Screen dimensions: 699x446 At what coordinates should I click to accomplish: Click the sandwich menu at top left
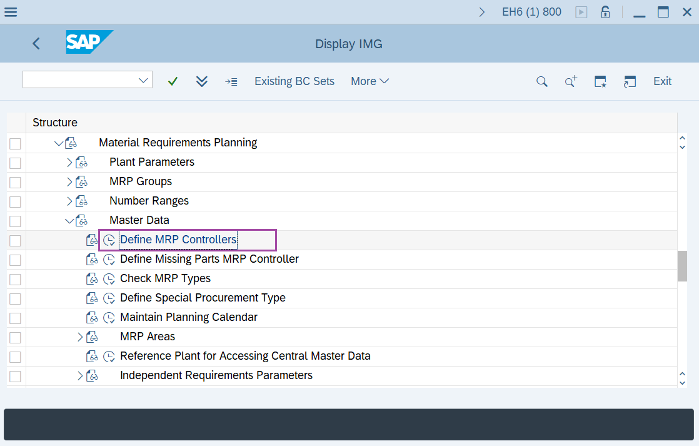[x=11, y=11]
